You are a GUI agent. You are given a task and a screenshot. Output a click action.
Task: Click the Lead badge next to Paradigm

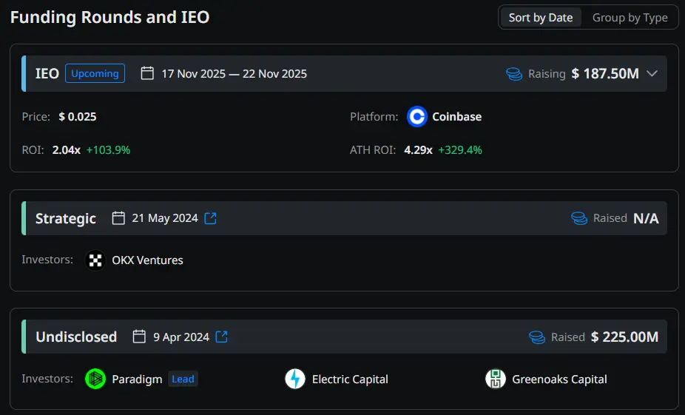[183, 379]
